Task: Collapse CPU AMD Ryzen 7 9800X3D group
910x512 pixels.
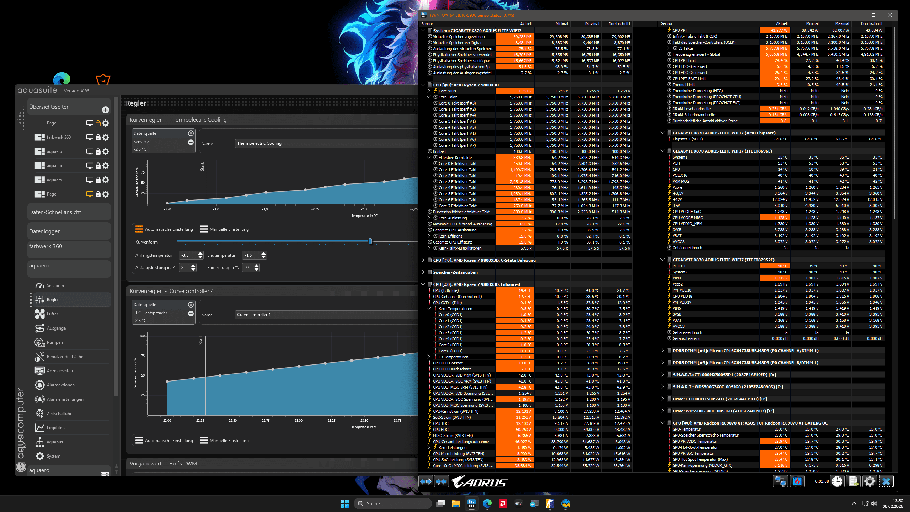Action: (423, 85)
